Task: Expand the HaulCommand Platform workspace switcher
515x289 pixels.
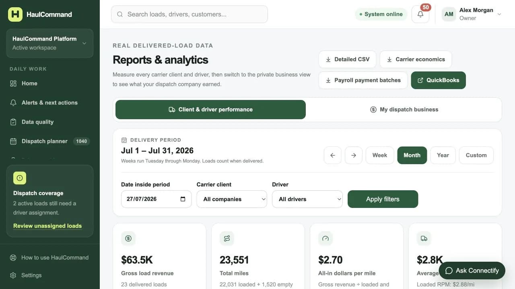Action: [x=50, y=43]
